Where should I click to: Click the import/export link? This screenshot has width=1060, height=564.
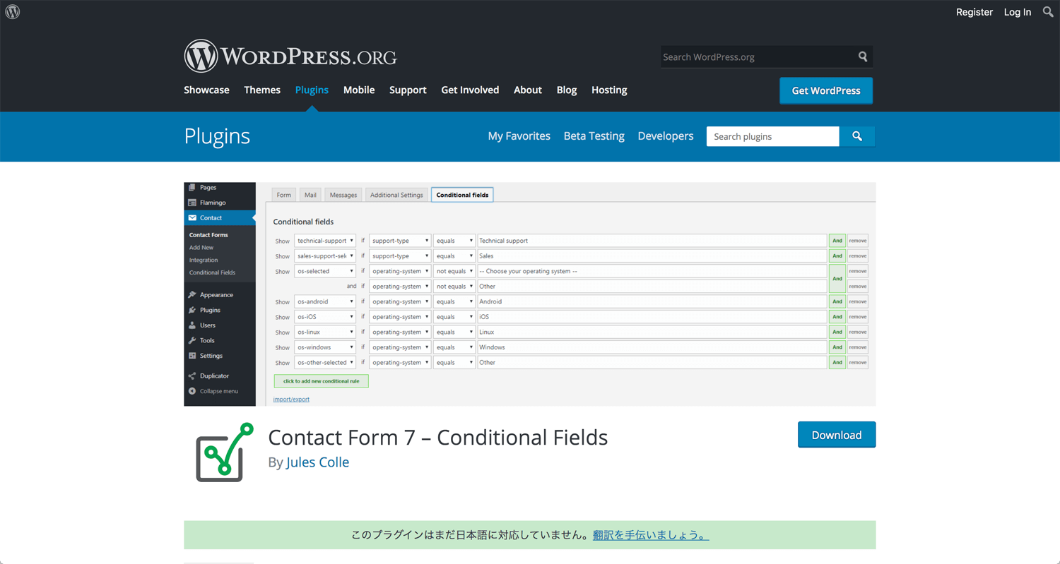point(291,400)
